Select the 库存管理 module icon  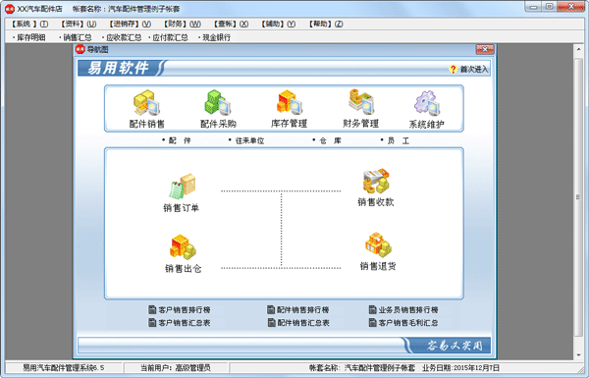[x=289, y=102]
